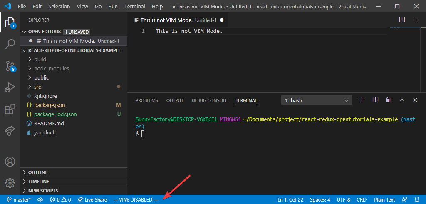Expand the node_modules folder

(52, 69)
